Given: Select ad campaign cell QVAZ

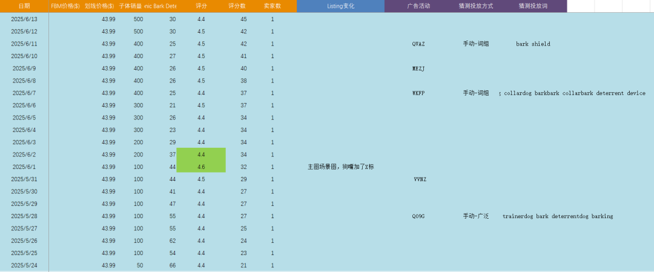Looking at the screenshot, I should pos(418,44).
